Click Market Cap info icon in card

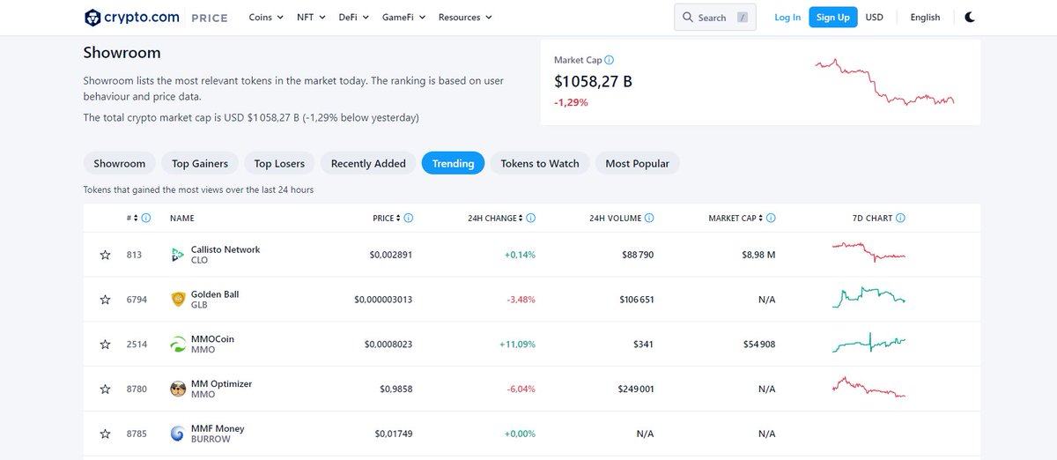coord(610,60)
